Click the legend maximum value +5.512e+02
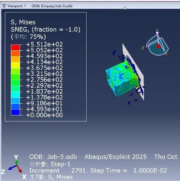This screenshot has height=181, width=180. [44, 44]
